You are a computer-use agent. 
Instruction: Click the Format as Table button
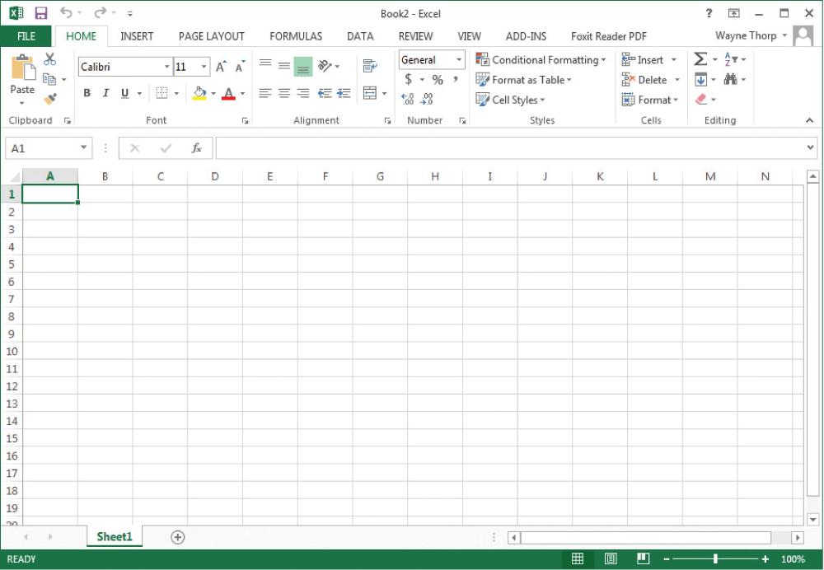(522, 80)
